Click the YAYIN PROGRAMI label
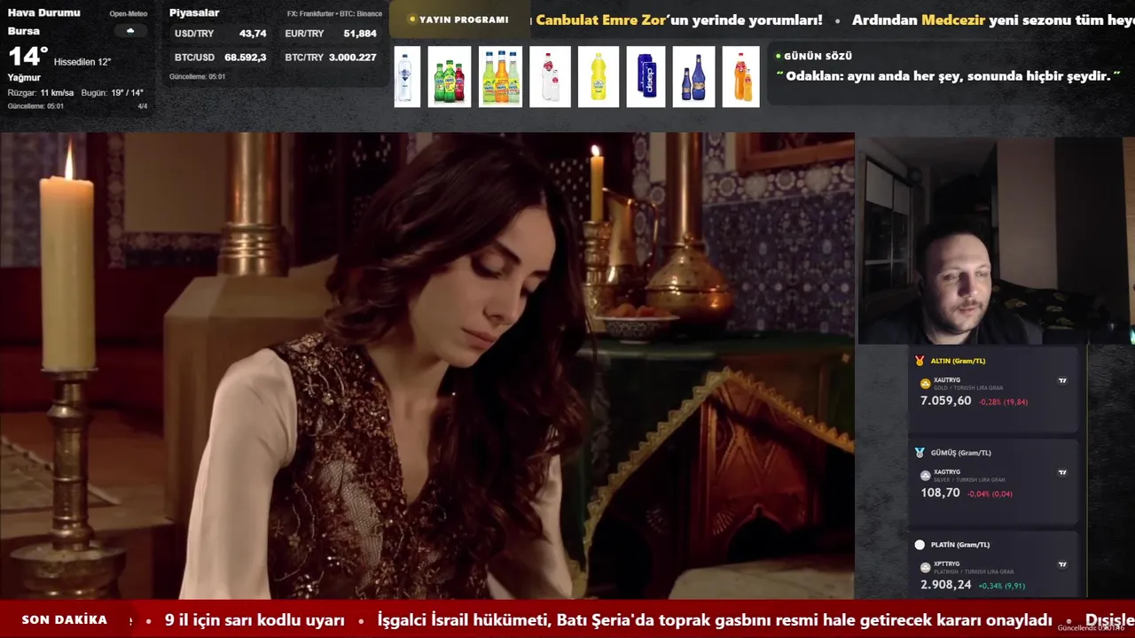The height and width of the screenshot is (638, 1135). [464, 19]
